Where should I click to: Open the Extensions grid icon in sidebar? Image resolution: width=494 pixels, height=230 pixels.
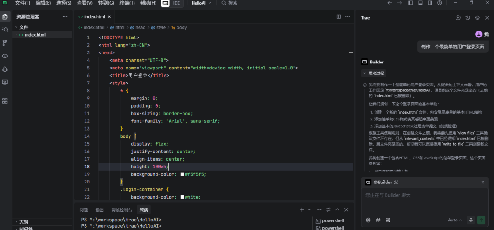click(5, 101)
